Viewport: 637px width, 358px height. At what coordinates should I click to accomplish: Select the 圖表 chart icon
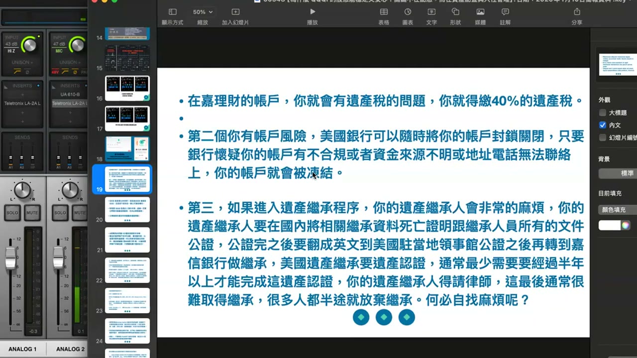coord(408,12)
